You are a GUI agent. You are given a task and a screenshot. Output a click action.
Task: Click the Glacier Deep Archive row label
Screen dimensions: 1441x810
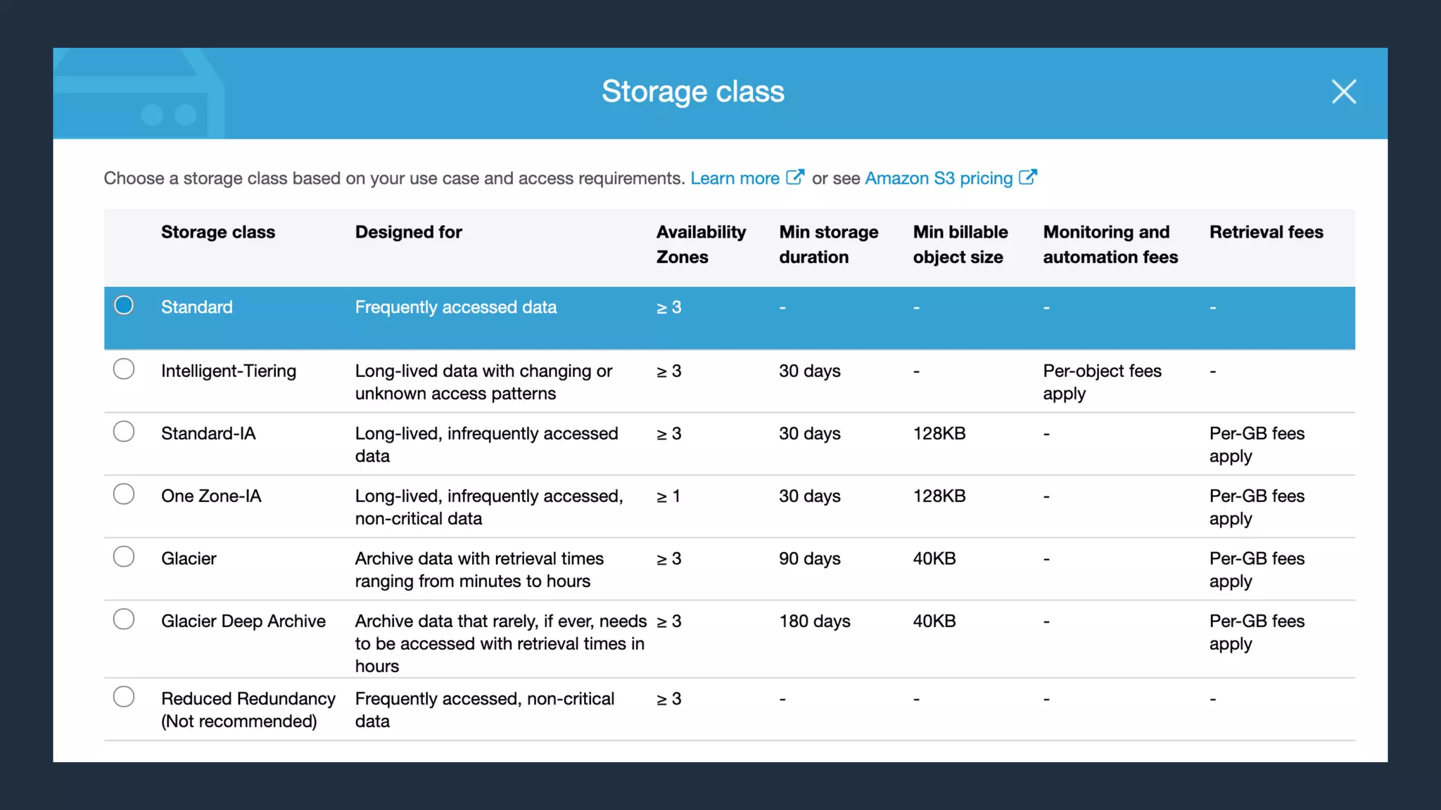point(243,622)
